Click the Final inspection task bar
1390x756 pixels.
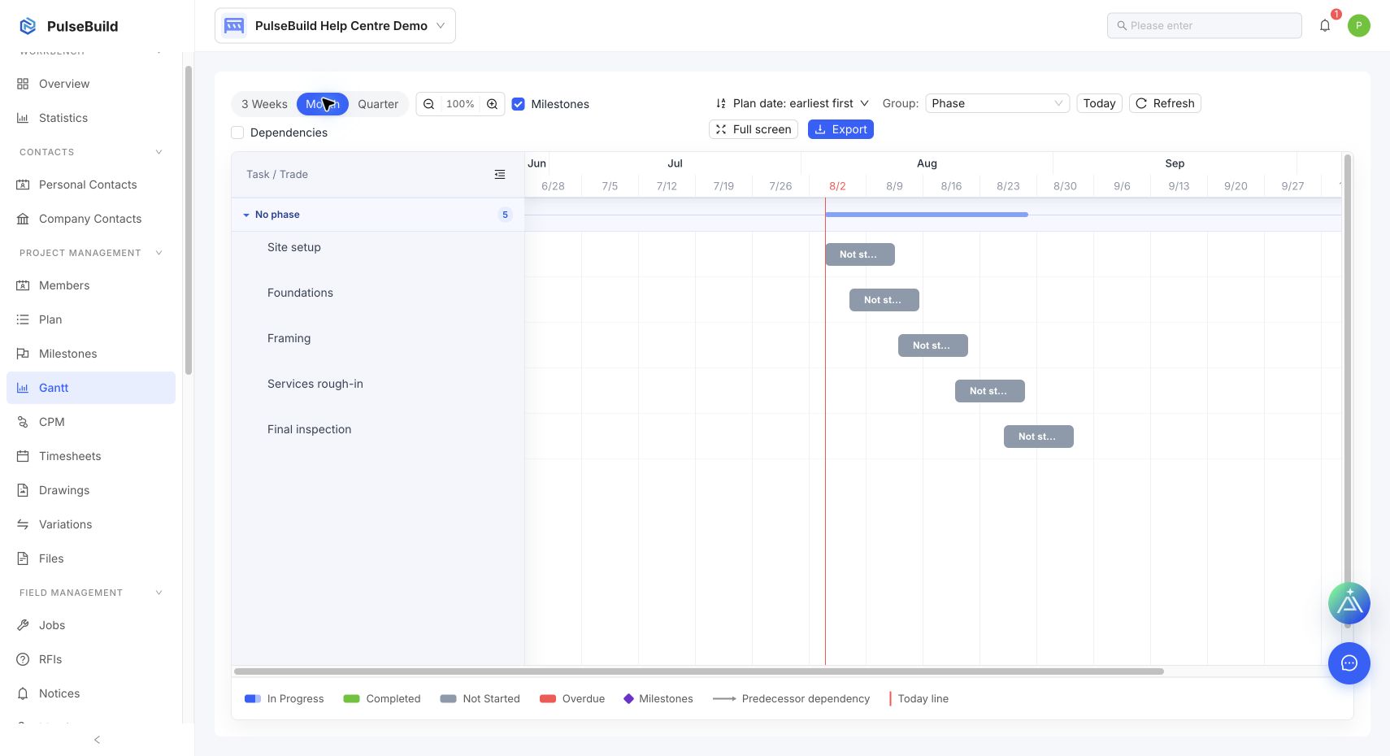[x=1039, y=437]
